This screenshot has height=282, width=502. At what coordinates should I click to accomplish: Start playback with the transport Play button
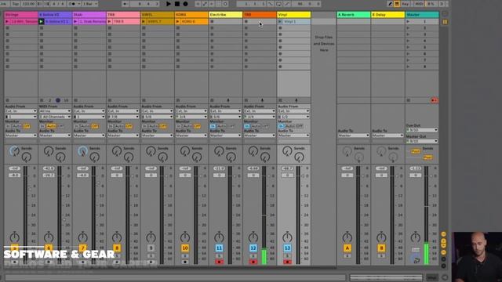pyautogui.click(x=169, y=4)
